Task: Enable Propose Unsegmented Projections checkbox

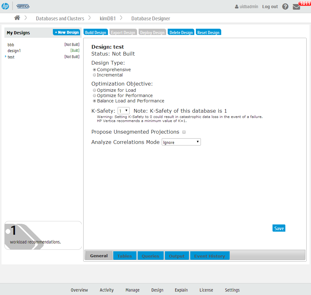Action: coord(184,132)
